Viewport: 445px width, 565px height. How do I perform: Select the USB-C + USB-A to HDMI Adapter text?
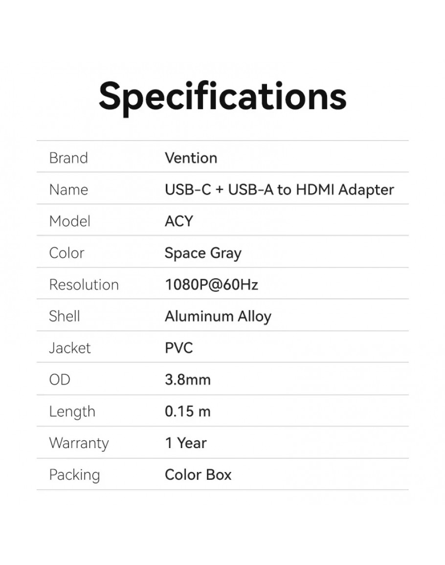[279, 190]
